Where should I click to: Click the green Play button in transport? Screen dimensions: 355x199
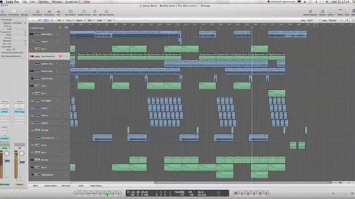(107, 193)
